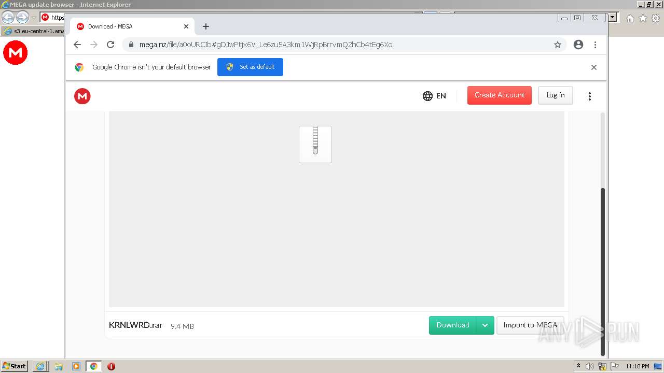Switch to the Chrome taskbar button
664x373 pixels.
93,366
